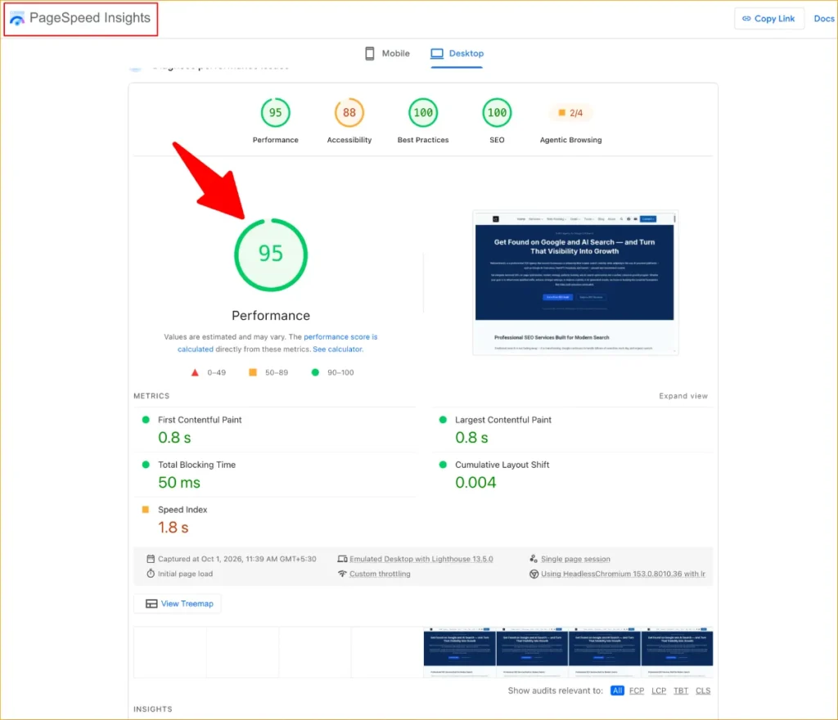
Task: Click the Chromium icon beside HeadlessChromium
Action: (534, 574)
